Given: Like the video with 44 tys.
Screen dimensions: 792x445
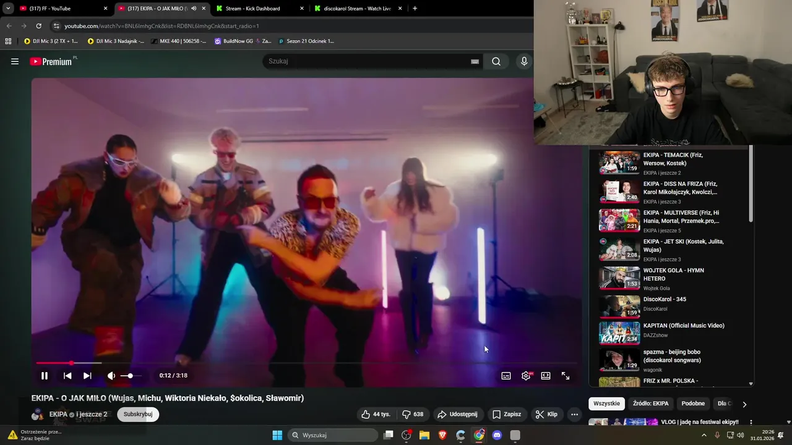Looking at the screenshot, I should [376, 414].
